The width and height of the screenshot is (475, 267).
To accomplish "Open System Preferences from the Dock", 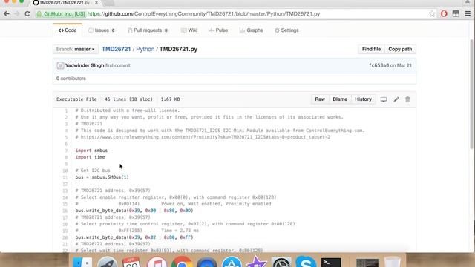I will 281,262.
